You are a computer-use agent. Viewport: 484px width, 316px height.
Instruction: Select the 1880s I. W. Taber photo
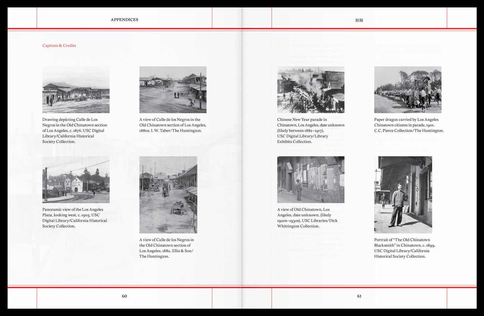point(173,90)
